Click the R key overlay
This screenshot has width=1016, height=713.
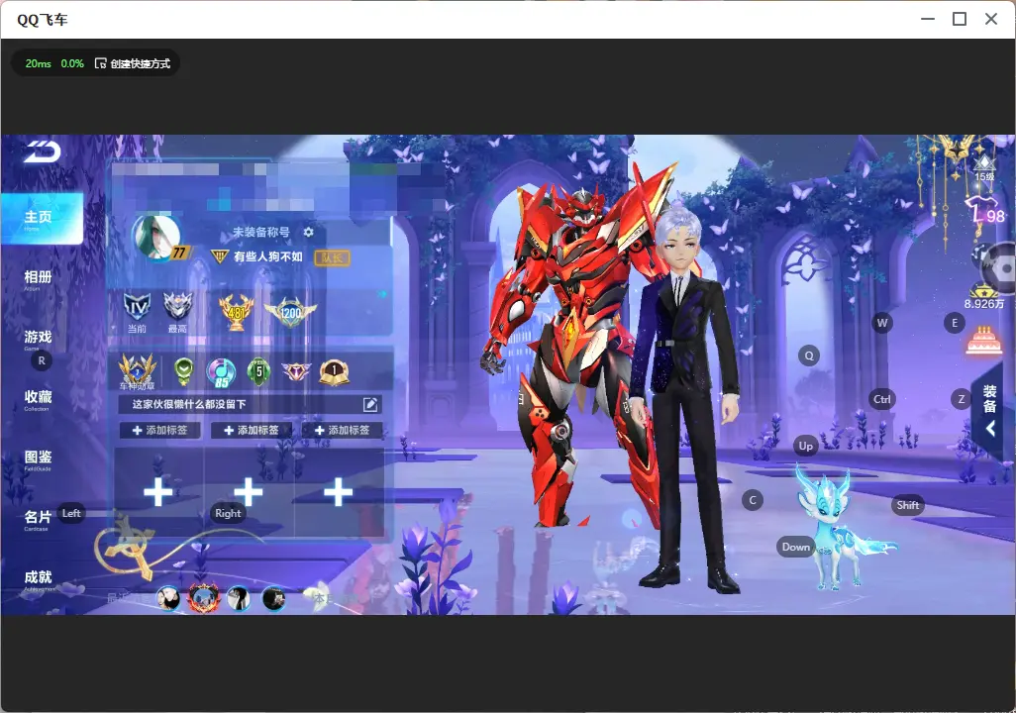(42, 361)
